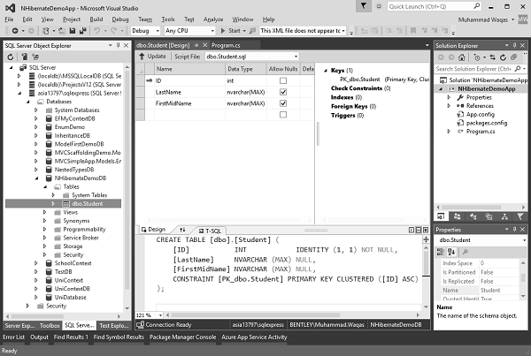
Task: Uncheck Allow Nulls for FirstMidName
Action: 283,103
